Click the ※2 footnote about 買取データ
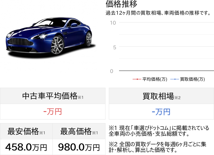Screen dimensions: 214x155 tap(158, 147)
